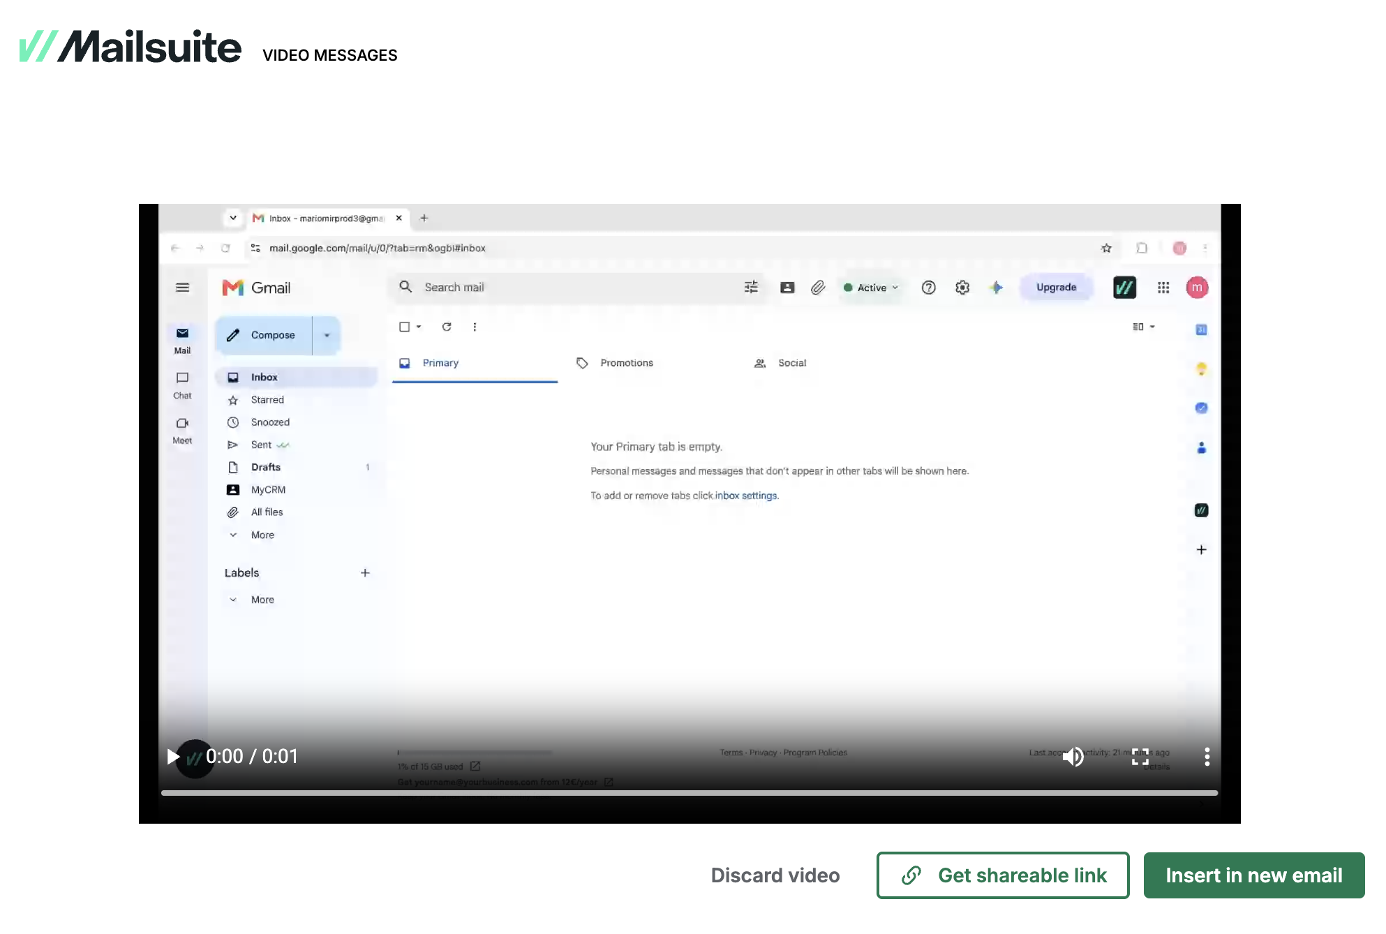Click the refresh icon
Viewport: 1386px width, 934px height.
pos(447,327)
